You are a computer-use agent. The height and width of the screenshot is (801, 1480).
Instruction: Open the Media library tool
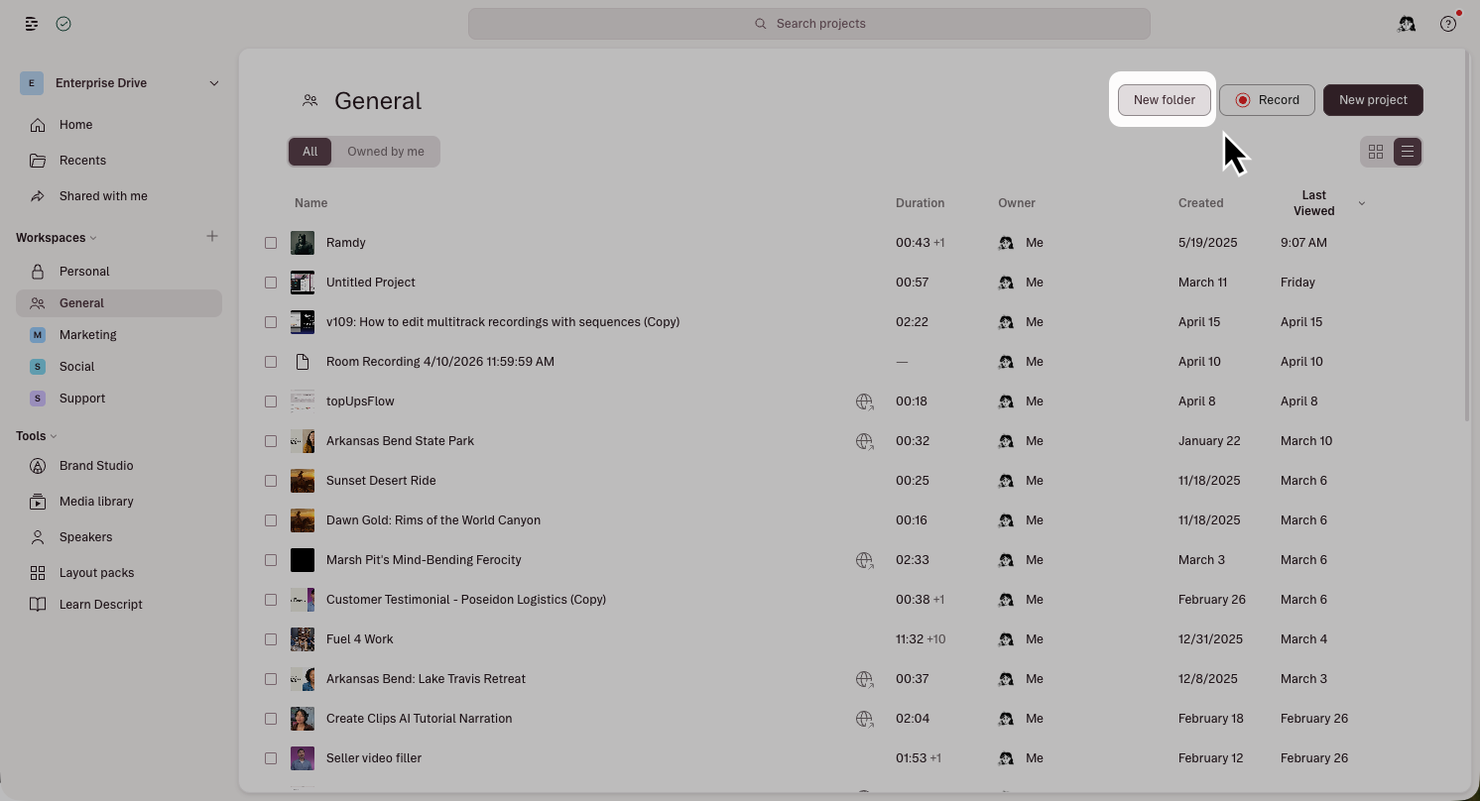click(96, 501)
